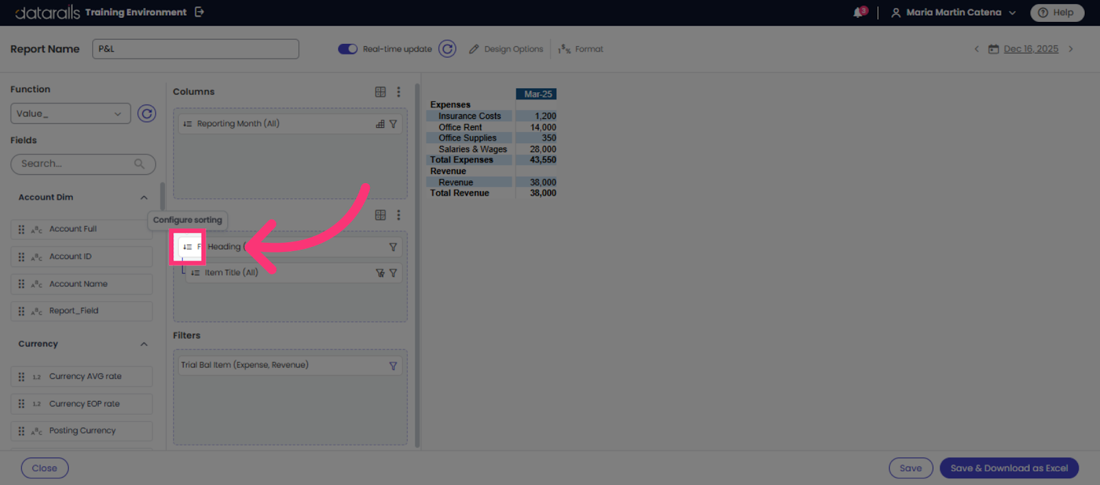This screenshot has width=1100, height=485.
Task: Click refresh icon beside Real-time update
Action: [x=448, y=49]
